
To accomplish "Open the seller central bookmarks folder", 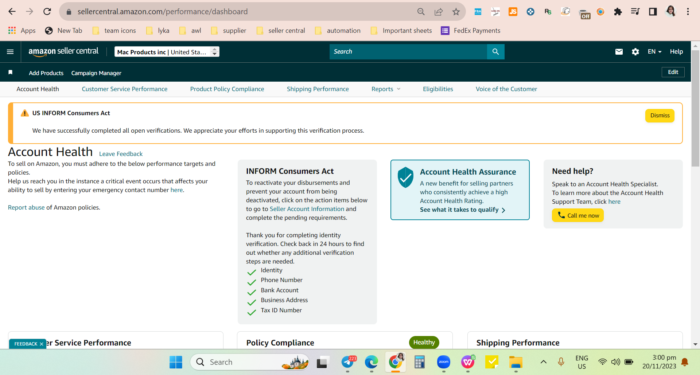I will [281, 31].
